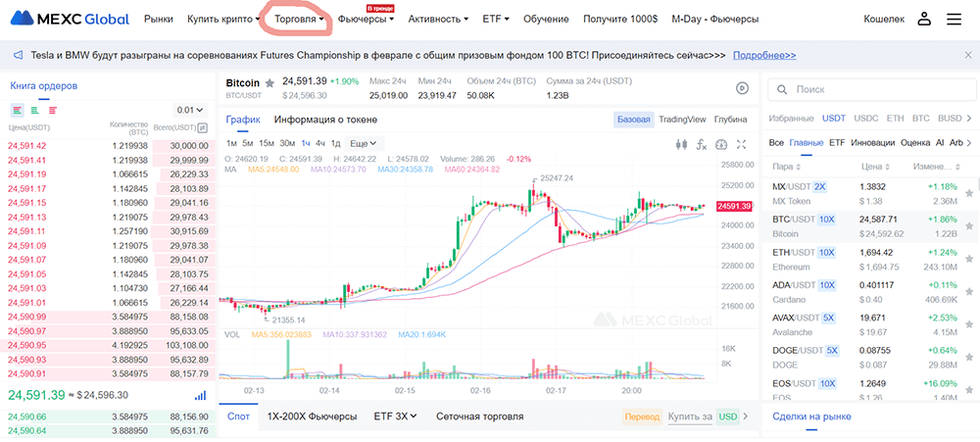The width and height of the screenshot is (980, 442).
Task: Click the search magnifier icon
Action: [781, 90]
